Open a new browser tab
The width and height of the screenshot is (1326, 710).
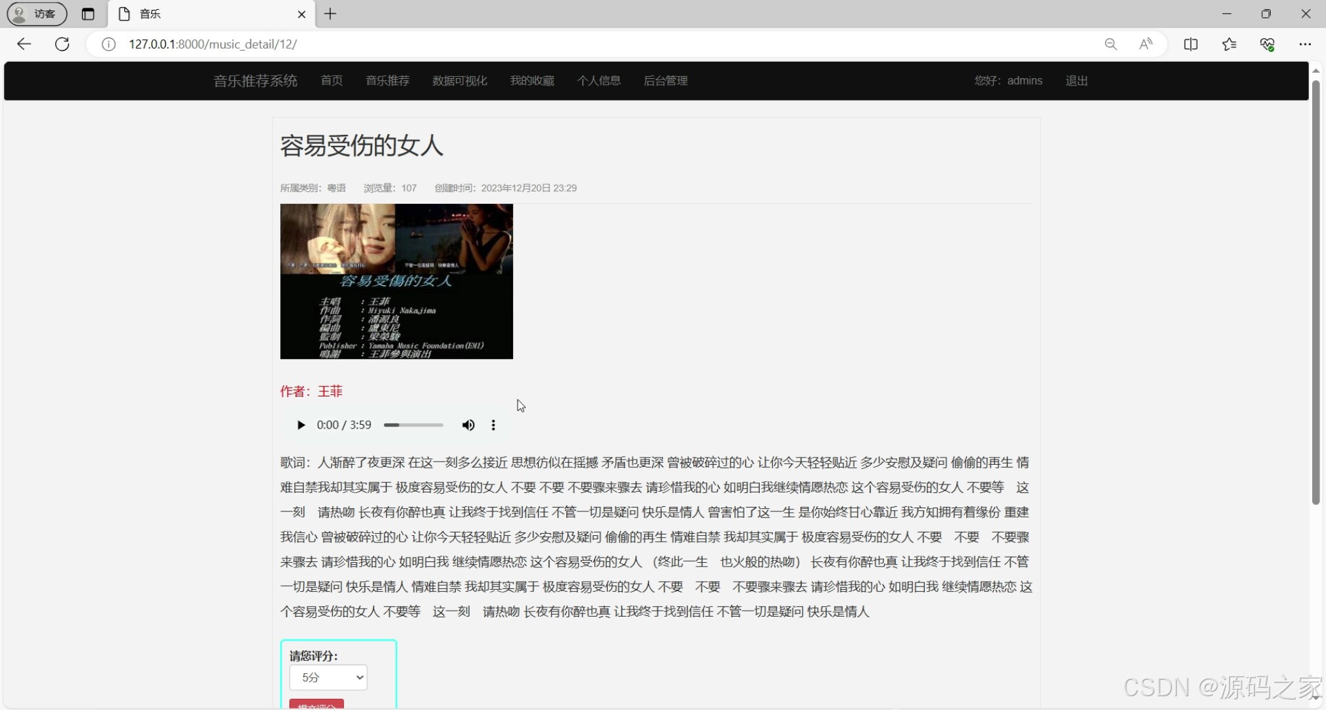coord(330,14)
